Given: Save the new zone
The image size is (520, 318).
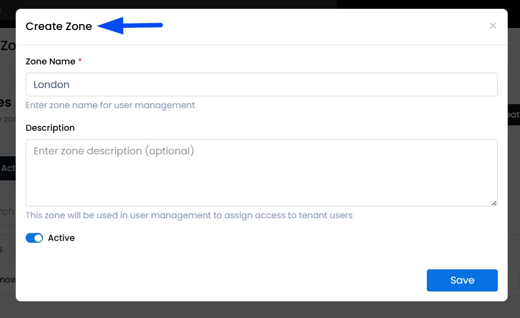Looking at the screenshot, I should click(462, 280).
